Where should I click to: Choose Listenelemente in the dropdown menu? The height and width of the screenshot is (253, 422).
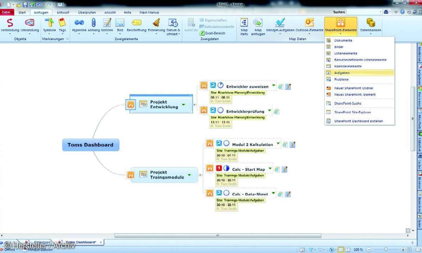(359, 53)
